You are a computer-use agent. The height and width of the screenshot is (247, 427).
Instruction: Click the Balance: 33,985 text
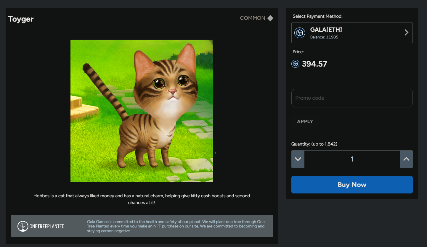pyautogui.click(x=324, y=37)
